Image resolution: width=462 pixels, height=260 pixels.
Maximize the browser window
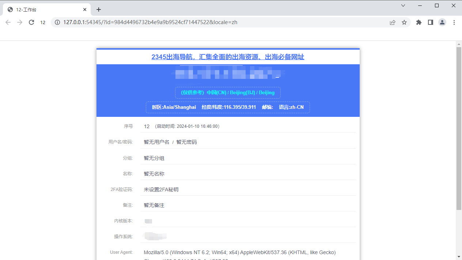437,5
